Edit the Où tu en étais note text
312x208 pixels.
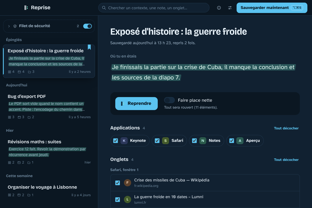tap(203, 72)
